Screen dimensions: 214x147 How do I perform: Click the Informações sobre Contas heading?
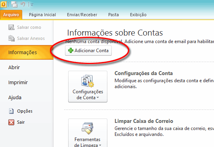pos(115,33)
